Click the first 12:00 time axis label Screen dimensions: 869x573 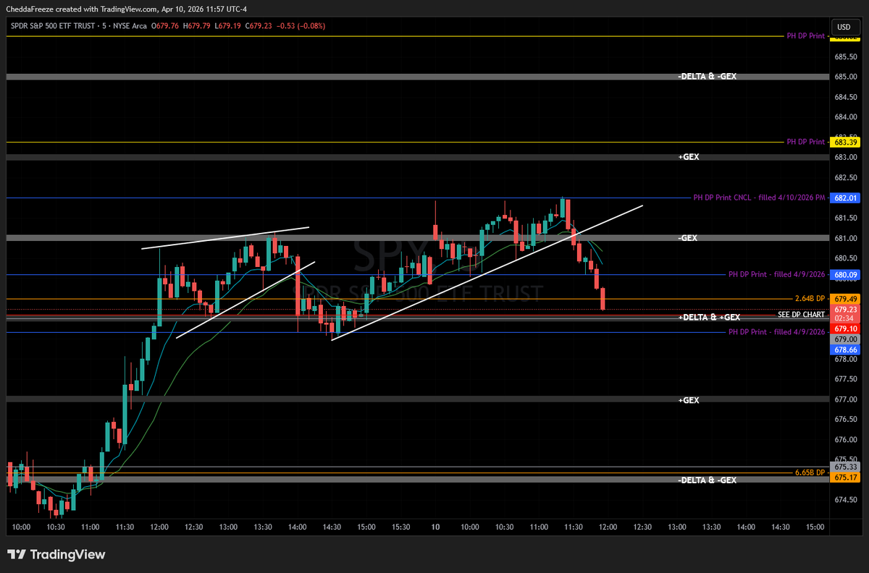tap(159, 527)
